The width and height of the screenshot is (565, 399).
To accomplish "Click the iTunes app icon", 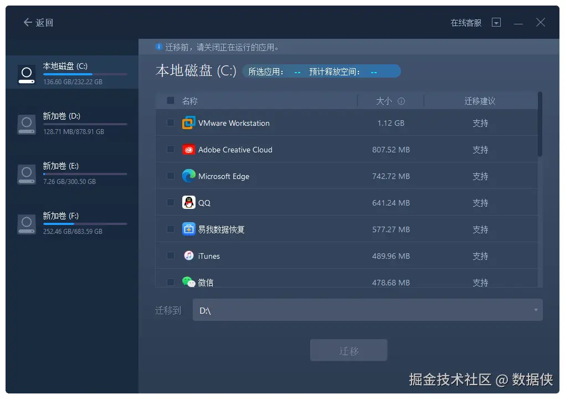I will pyautogui.click(x=189, y=255).
